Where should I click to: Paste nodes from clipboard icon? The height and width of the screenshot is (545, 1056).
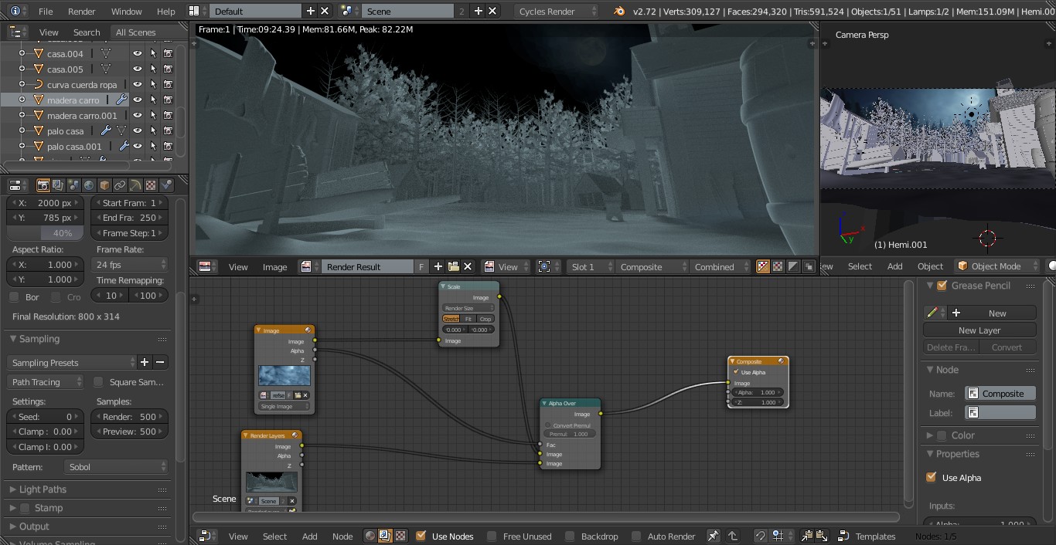click(821, 536)
